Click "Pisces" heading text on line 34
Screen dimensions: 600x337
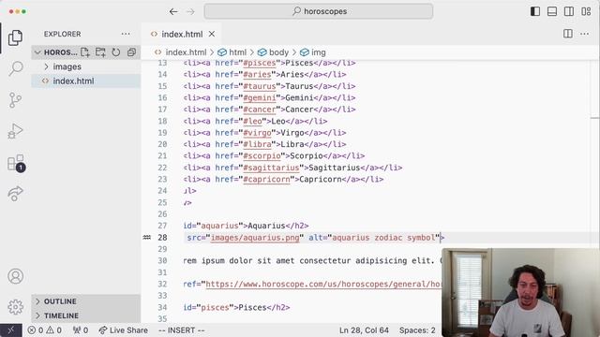(x=252, y=308)
